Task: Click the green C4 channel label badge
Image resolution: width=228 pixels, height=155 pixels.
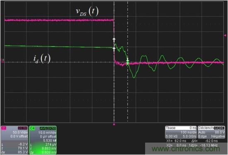Action: tap(32, 128)
